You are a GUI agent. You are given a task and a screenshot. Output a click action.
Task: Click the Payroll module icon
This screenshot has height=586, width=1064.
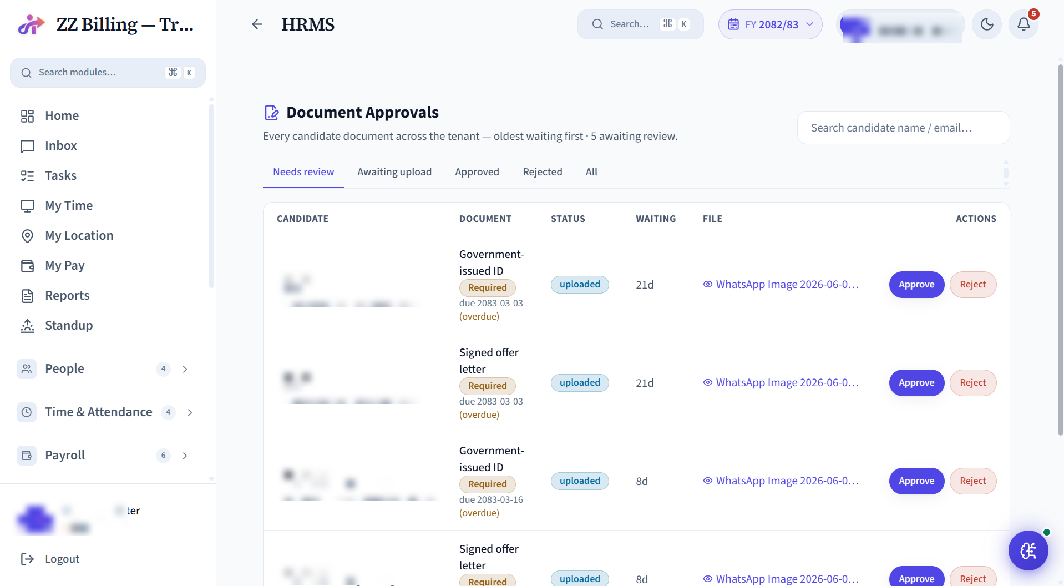coord(27,456)
